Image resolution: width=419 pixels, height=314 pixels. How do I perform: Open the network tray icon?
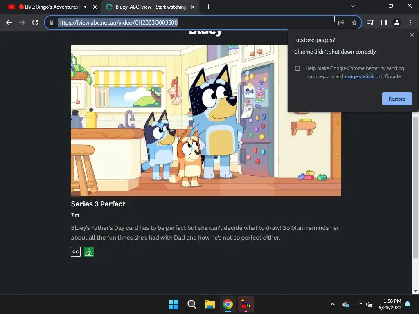[x=358, y=304]
